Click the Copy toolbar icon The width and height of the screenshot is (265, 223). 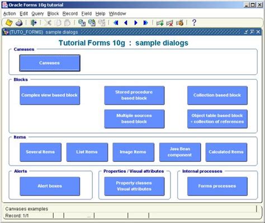coord(58,23)
